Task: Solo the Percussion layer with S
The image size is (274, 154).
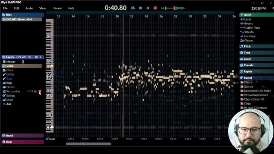Action: (x=32, y=91)
